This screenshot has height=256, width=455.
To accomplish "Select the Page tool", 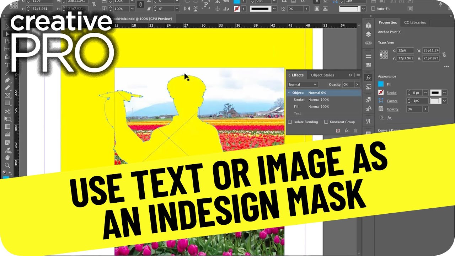I will [x=7, y=42].
